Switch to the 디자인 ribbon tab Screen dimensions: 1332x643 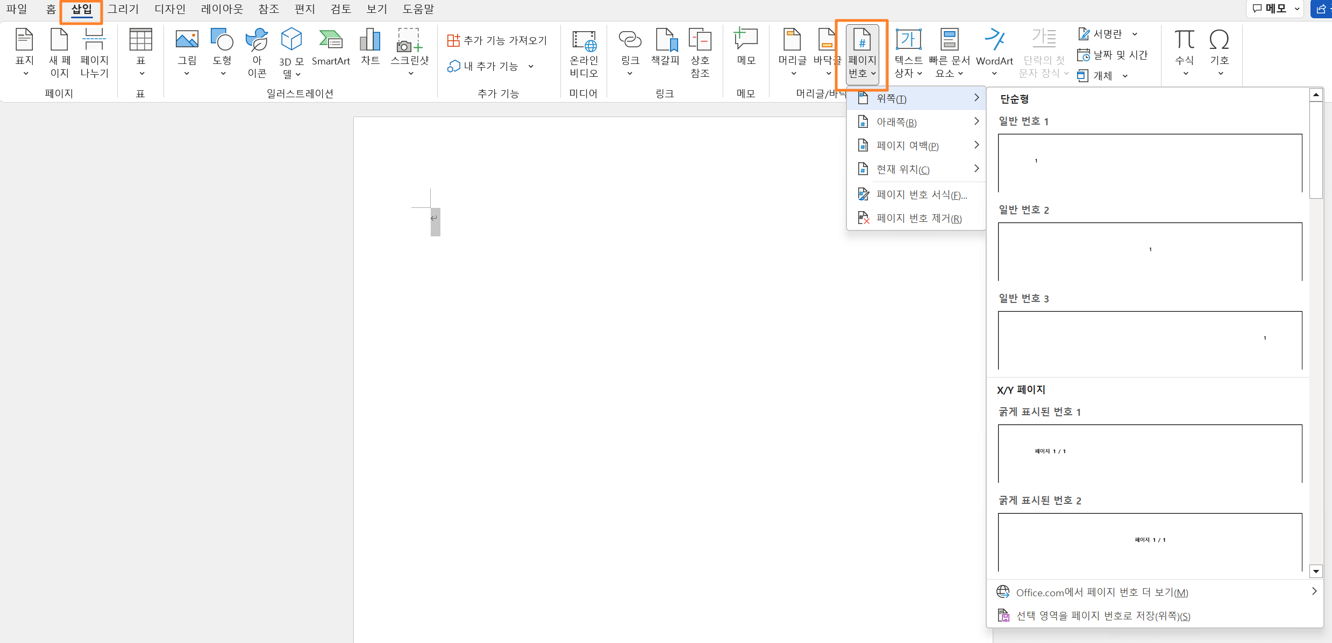coord(169,9)
